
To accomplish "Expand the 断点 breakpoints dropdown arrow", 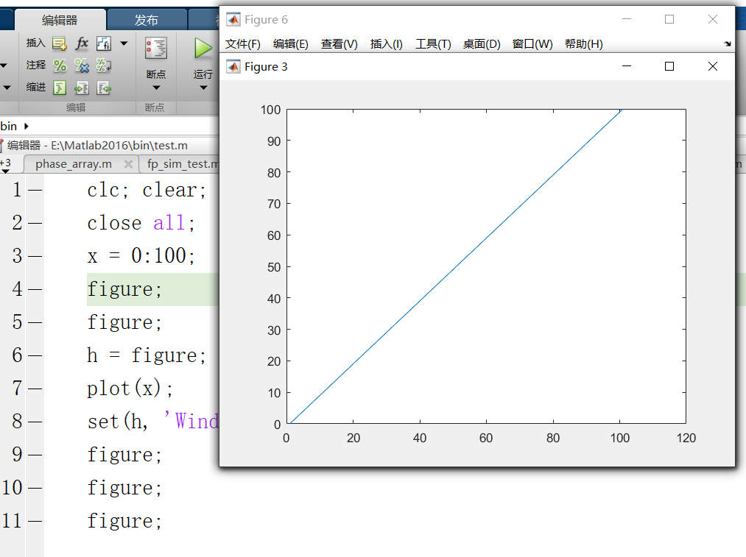I will click(x=156, y=88).
